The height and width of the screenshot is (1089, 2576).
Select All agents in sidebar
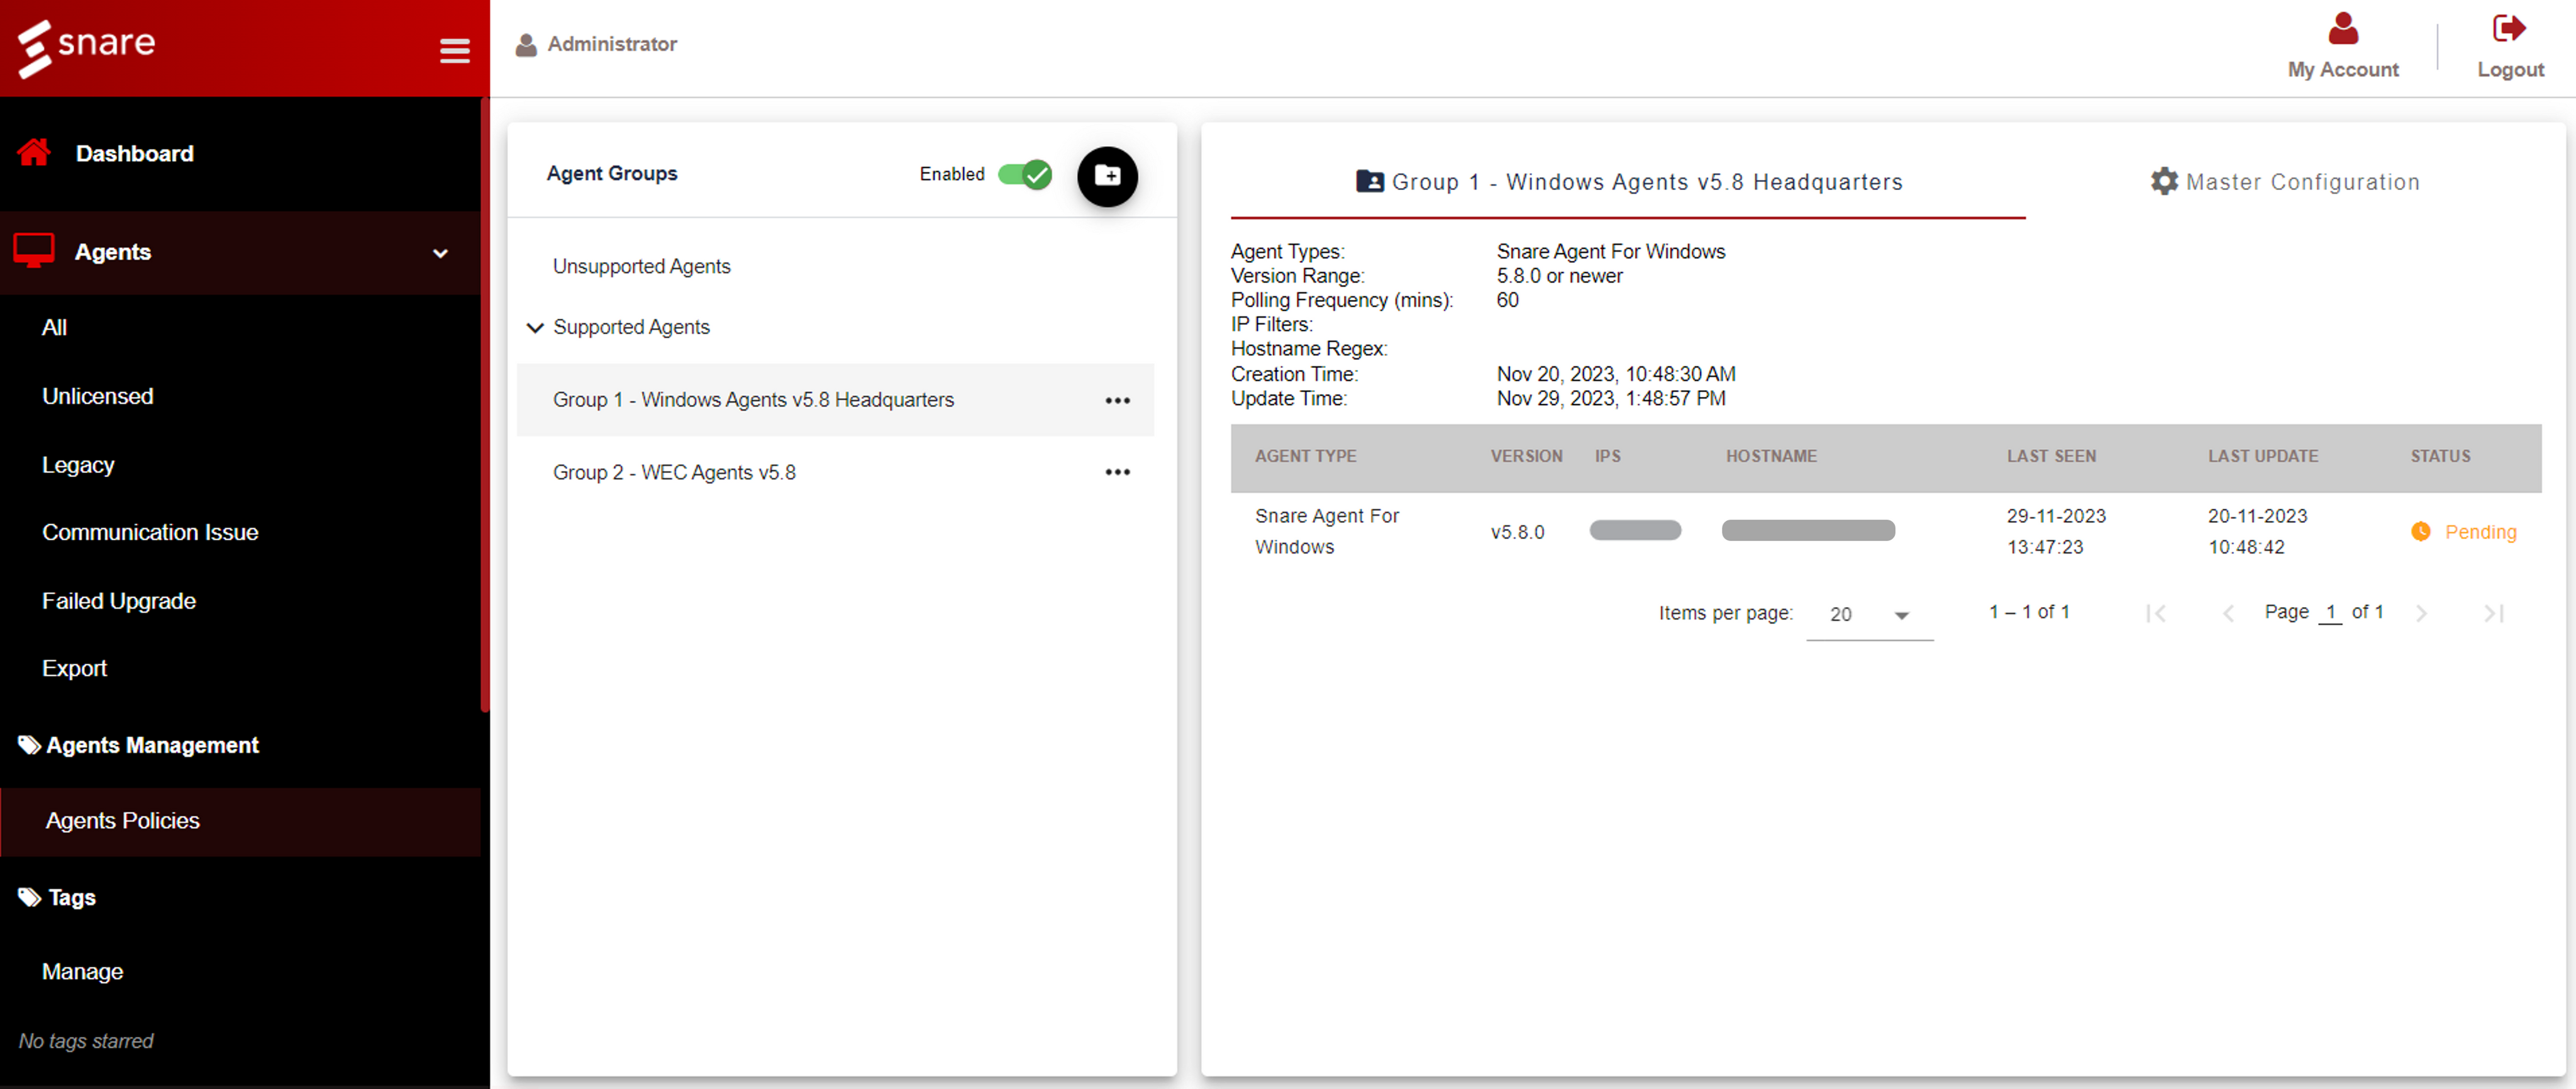coord(54,327)
